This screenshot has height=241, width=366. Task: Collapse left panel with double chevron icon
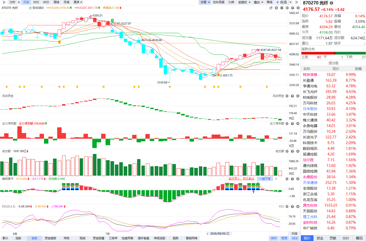[x=4, y=2]
